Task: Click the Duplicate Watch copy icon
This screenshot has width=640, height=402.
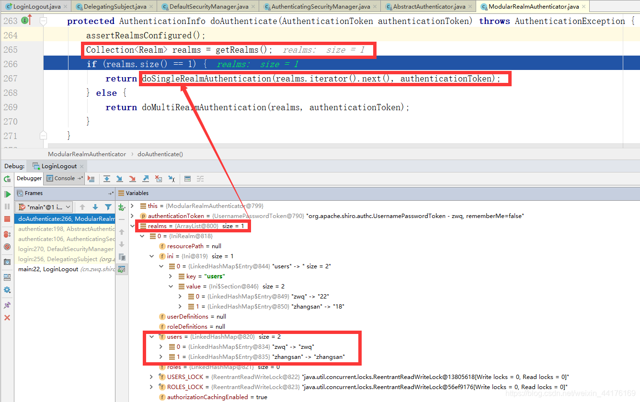Action: coord(122,257)
